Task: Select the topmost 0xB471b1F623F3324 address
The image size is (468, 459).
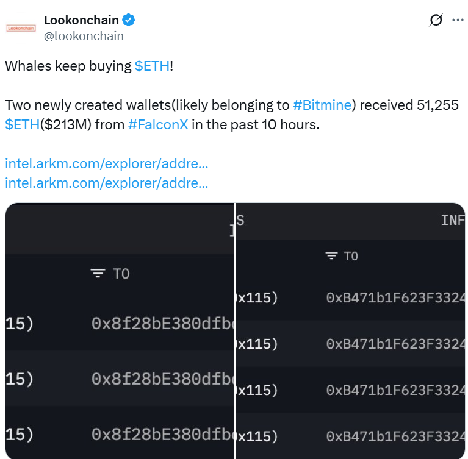Action: click(395, 299)
